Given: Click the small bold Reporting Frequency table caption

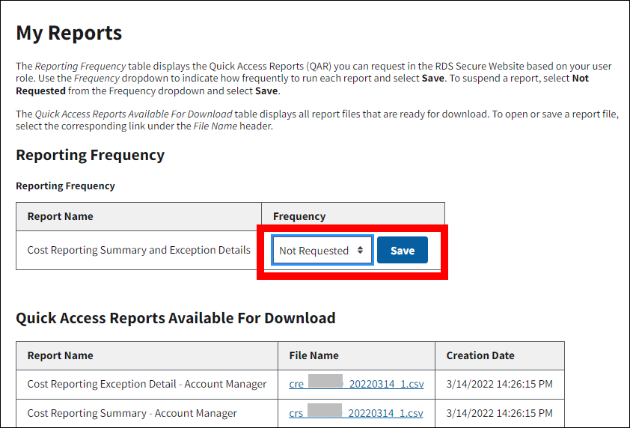Looking at the screenshot, I should pyautogui.click(x=66, y=186).
